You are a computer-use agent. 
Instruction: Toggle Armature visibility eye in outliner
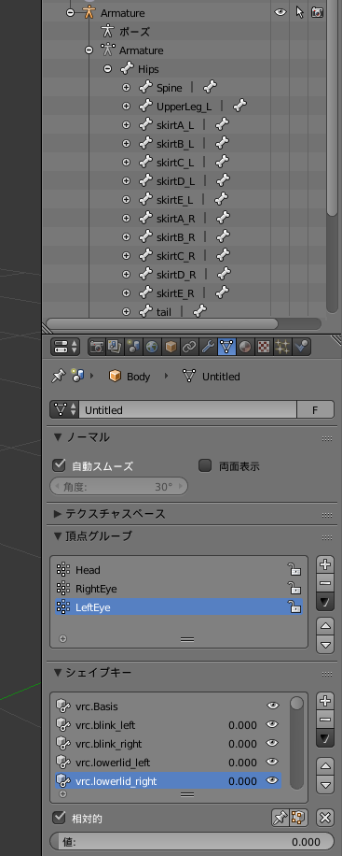(280, 12)
